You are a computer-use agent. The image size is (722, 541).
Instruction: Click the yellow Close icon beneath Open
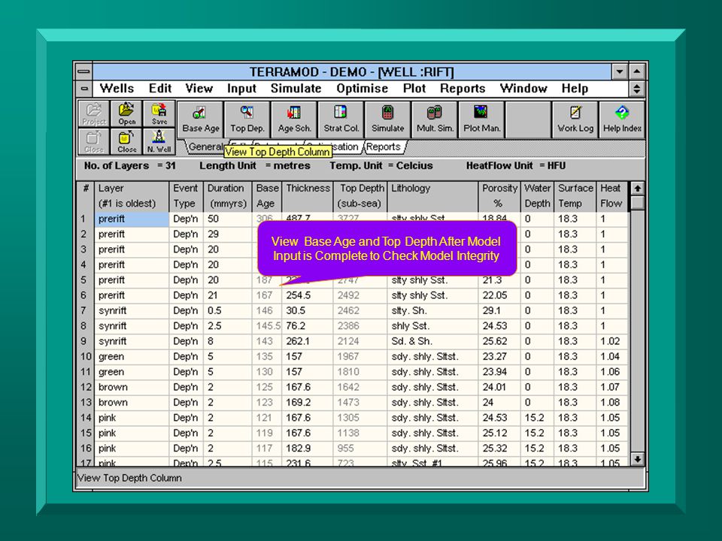(x=126, y=141)
